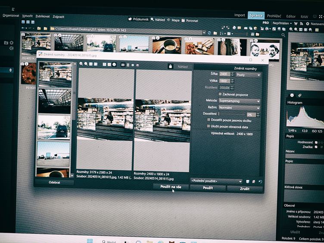
Task: Select the Mapa view tab
Action: pyautogui.click(x=173, y=20)
